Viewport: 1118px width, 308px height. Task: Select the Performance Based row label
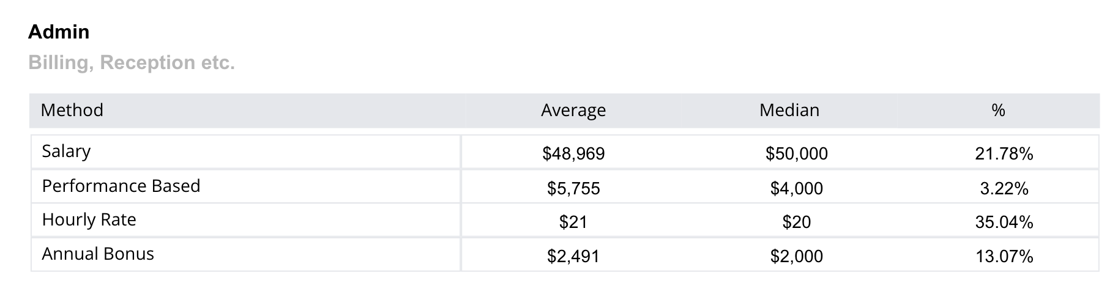coord(121,186)
